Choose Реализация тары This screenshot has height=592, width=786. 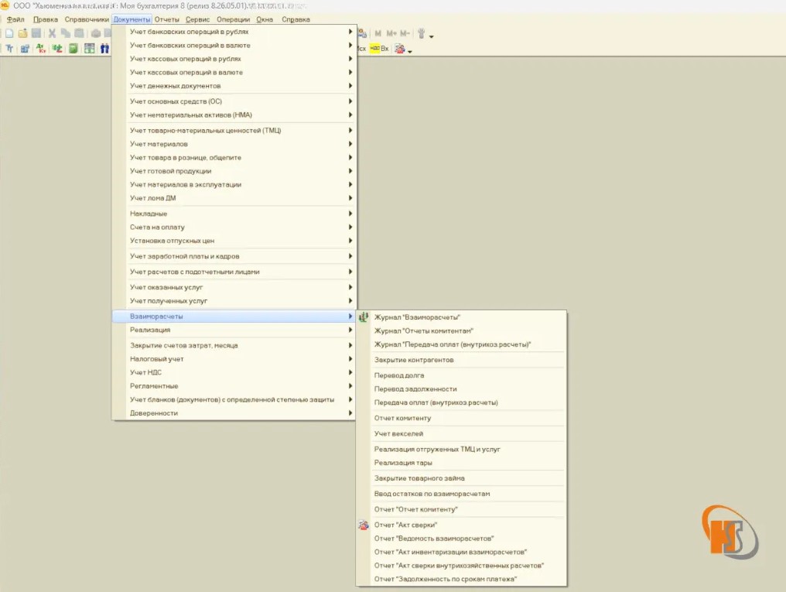coord(461,463)
